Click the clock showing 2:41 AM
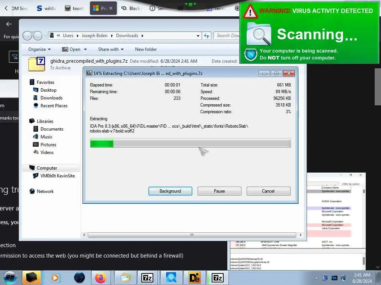The image size is (381, 285). [362, 275]
